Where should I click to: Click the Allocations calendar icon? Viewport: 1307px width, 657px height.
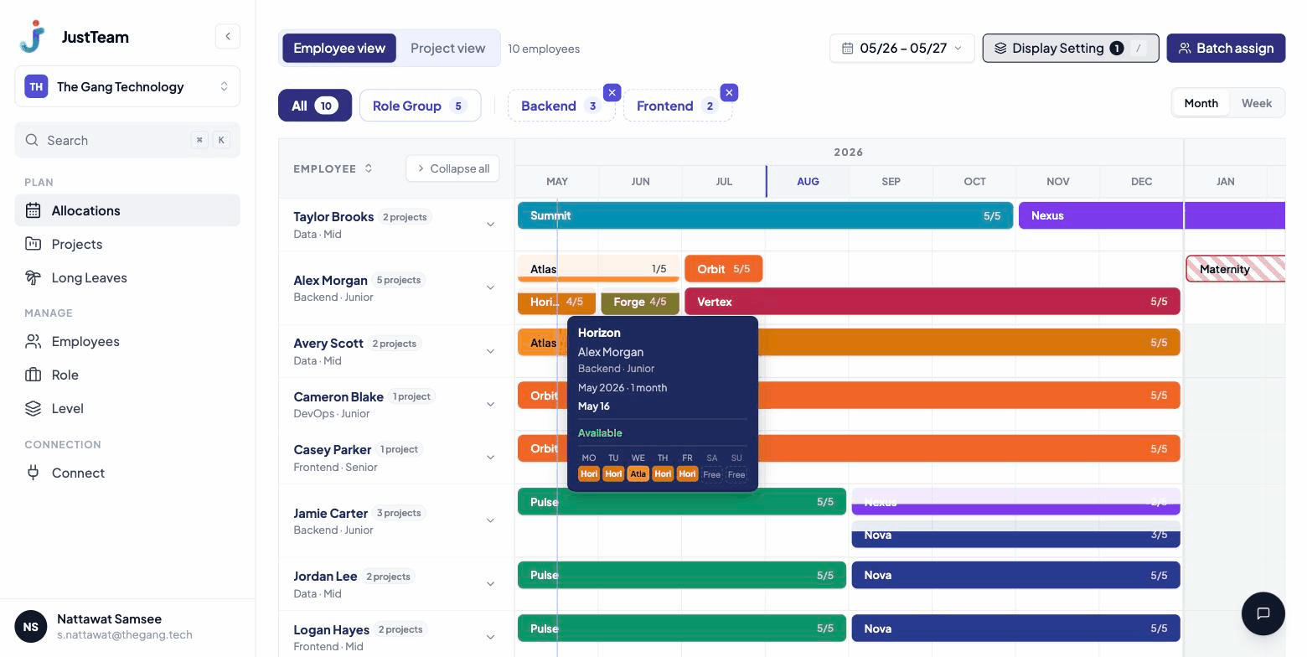pos(33,210)
